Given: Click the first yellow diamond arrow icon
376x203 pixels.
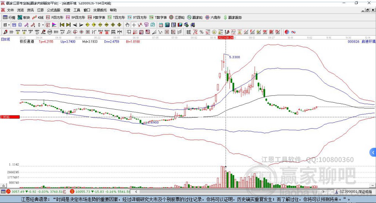Looking at the screenshot, I should [x=87, y=25].
